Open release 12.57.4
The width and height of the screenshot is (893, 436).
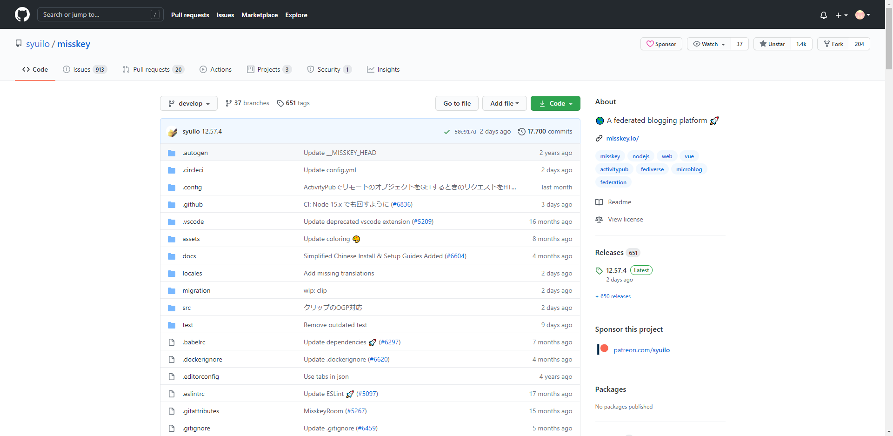click(616, 270)
